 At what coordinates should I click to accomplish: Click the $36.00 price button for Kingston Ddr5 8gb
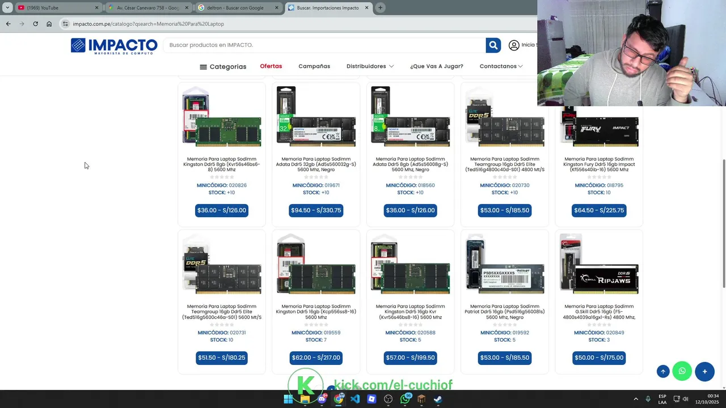[222, 210]
